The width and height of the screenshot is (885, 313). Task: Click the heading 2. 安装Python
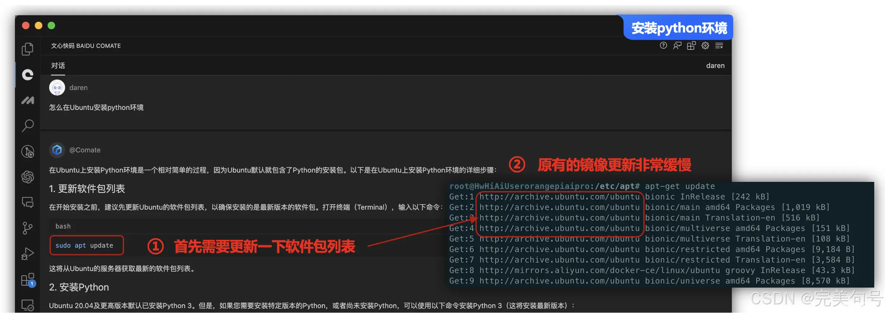pyautogui.click(x=79, y=287)
